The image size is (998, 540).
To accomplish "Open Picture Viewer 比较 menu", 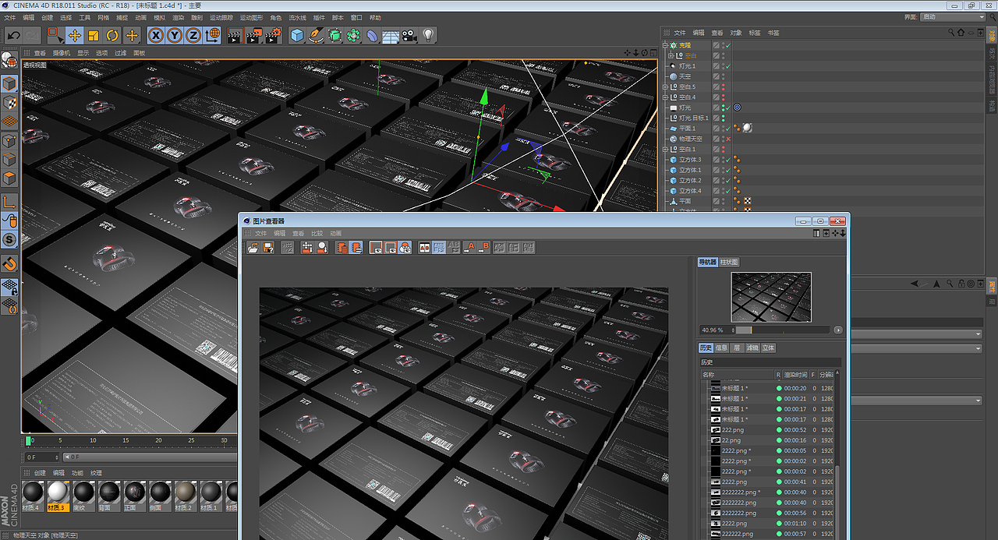I will click(317, 233).
